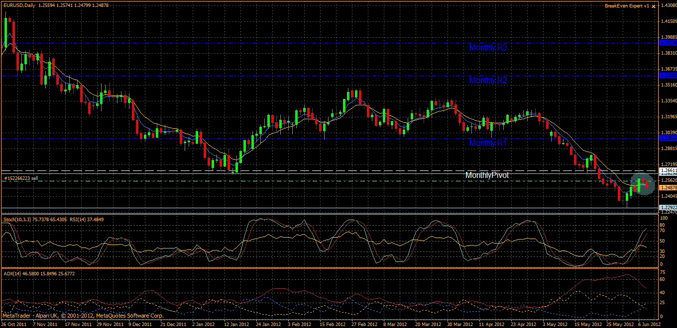Select the Monthly R2 line label
The width and height of the screenshot is (677, 328).
(x=488, y=80)
